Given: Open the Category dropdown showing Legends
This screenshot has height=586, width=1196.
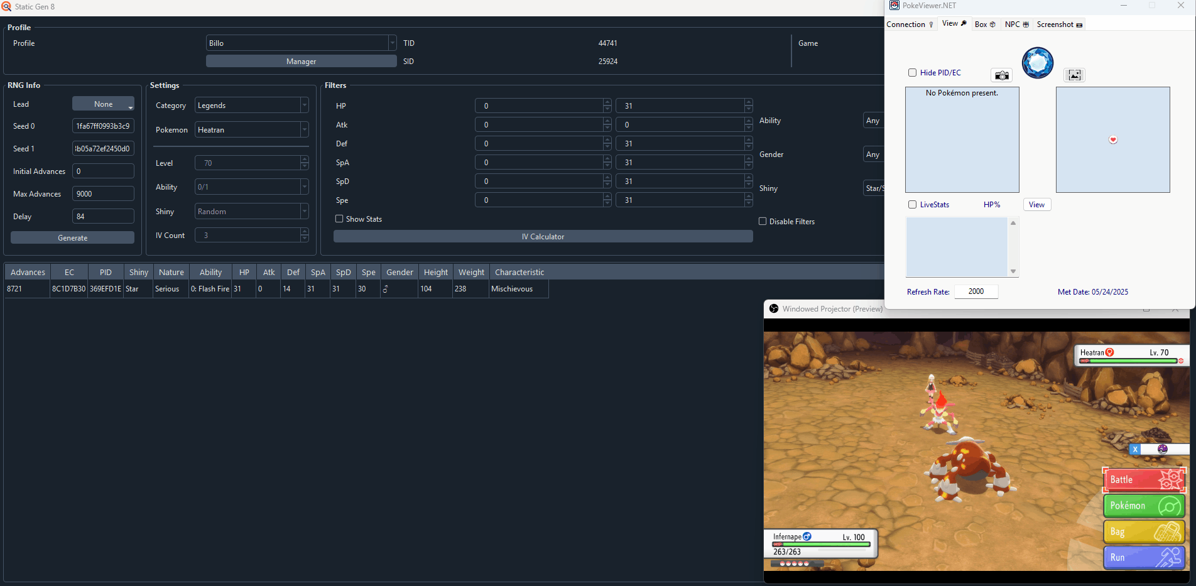Looking at the screenshot, I should pos(252,106).
